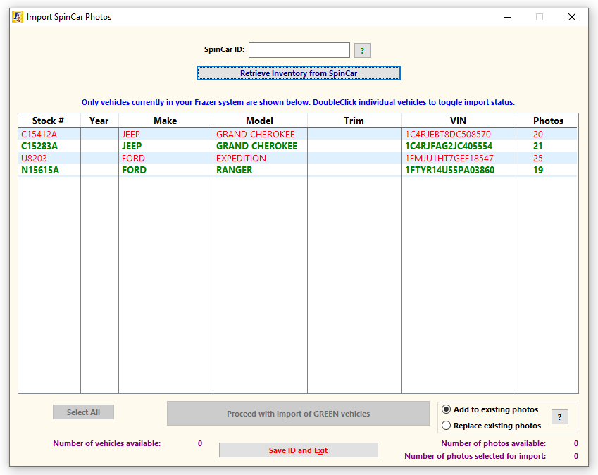Click the Frazer app icon in title bar
This screenshot has height=475, width=598.
click(17, 17)
